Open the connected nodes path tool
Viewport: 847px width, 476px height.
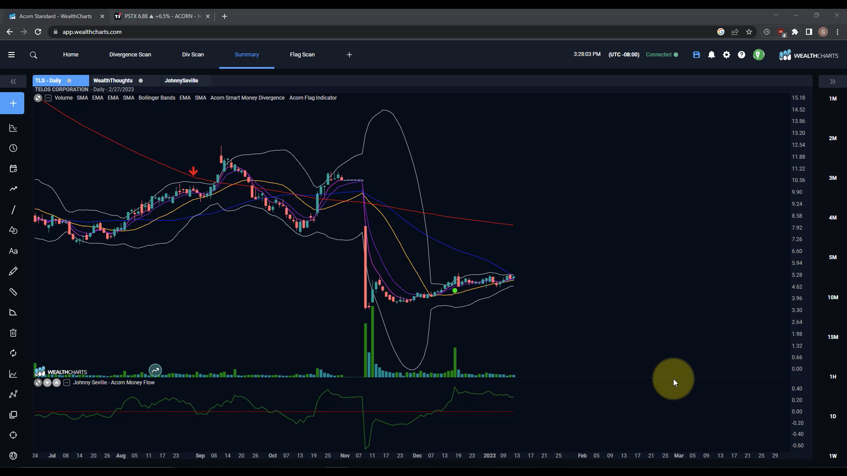click(13, 394)
